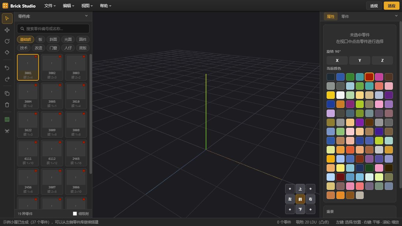The image size is (402, 226).
Task: Click the 0 个零件 status bar count
Action: [x=284, y=222]
